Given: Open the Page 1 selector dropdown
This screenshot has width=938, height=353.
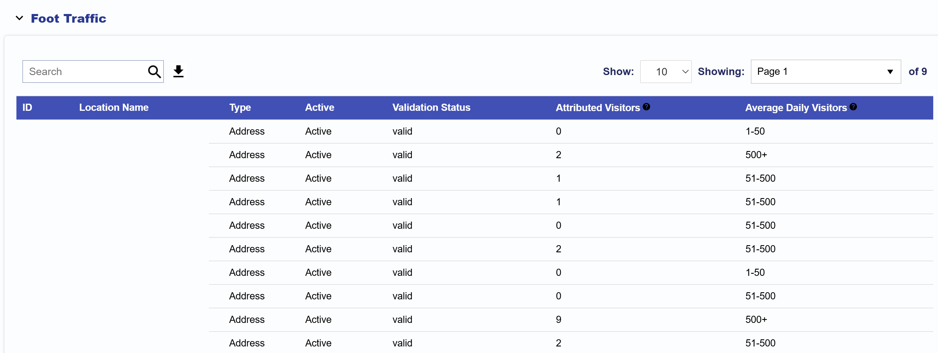Looking at the screenshot, I should (825, 71).
